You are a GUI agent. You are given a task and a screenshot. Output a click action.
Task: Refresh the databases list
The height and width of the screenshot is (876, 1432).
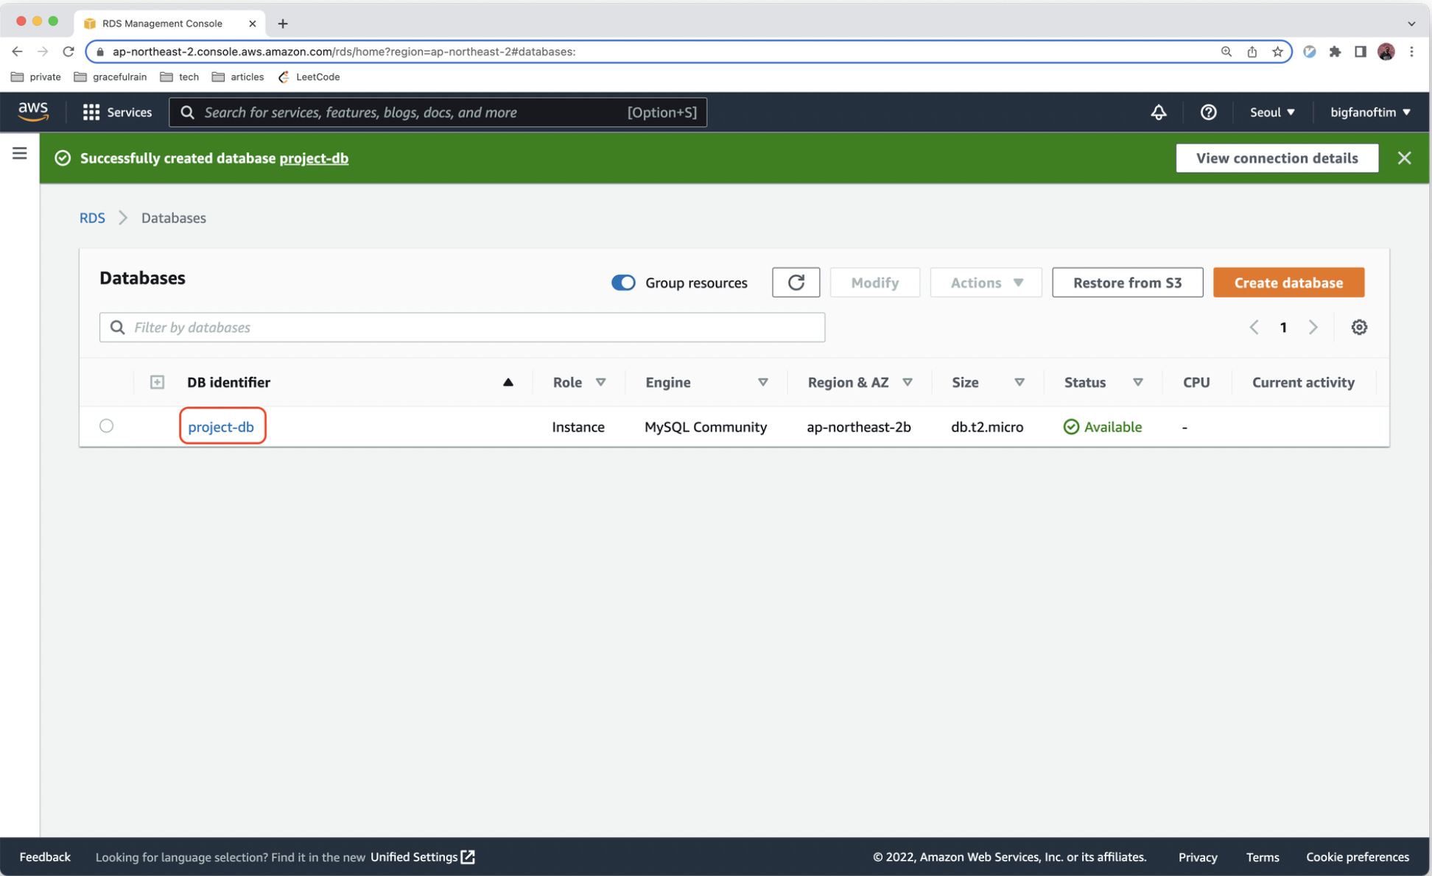pos(796,283)
